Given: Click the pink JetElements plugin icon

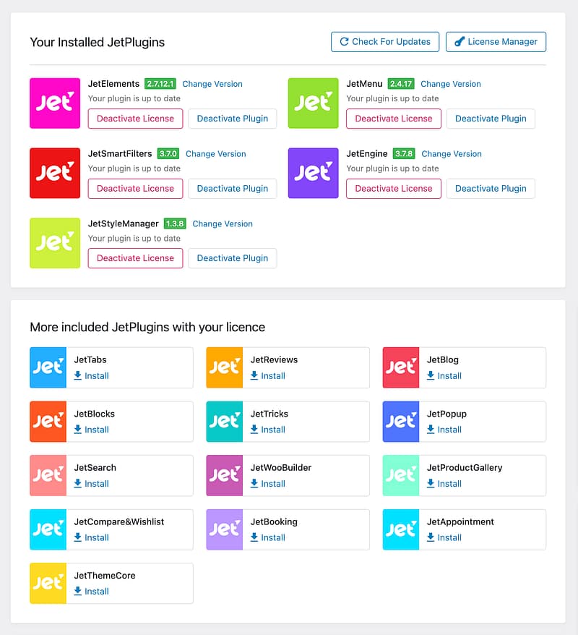Looking at the screenshot, I should tap(55, 103).
